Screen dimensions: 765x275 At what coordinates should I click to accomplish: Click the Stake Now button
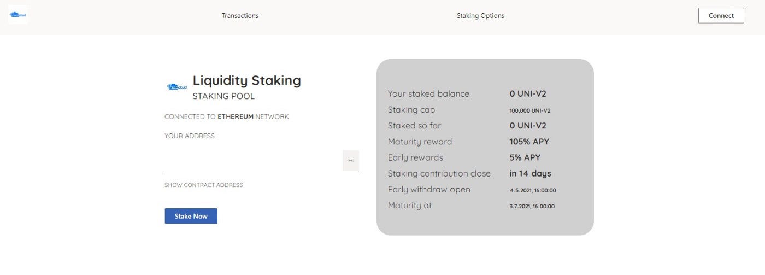click(191, 216)
